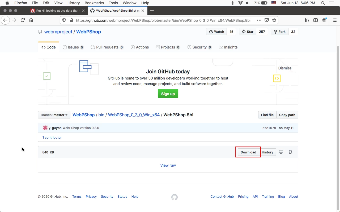Screen dimensions: 340x212
Task: Open the View raw link
Action: (x=168, y=165)
